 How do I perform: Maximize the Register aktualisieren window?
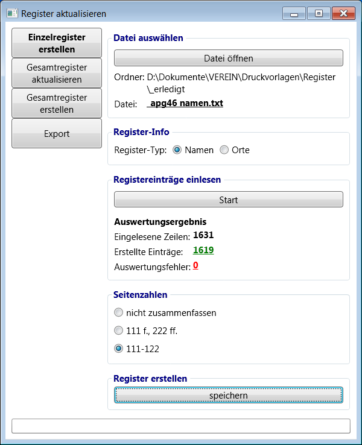point(317,13)
